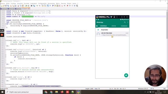Click the Cut scissors toolbar icon
168x94 pixels.
[18, 6]
